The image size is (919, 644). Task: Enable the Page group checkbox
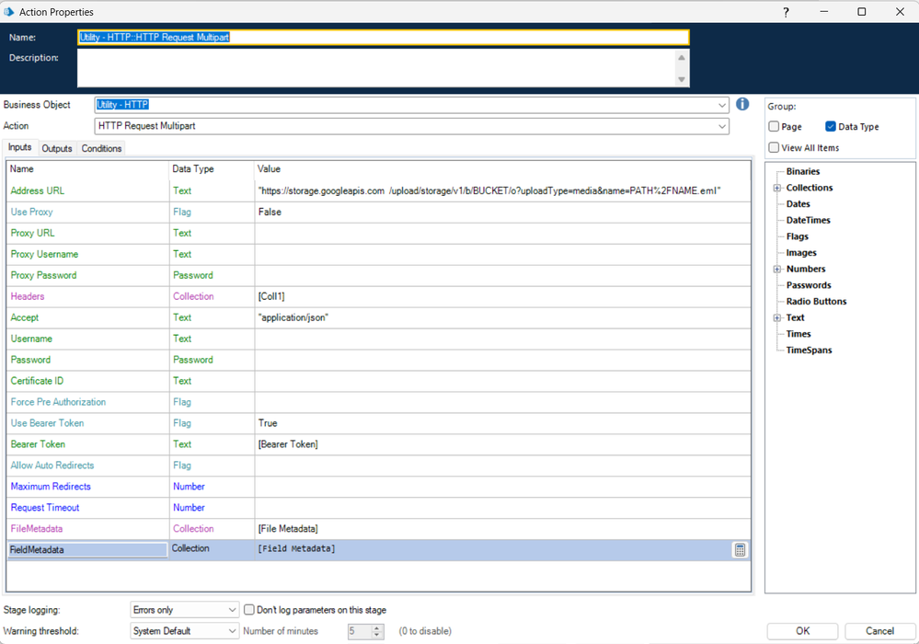774,127
